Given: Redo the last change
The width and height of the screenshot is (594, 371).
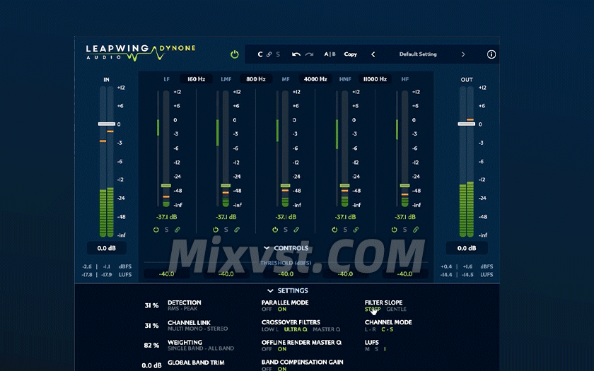Looking at the screenshot, I should click(310, 54).
